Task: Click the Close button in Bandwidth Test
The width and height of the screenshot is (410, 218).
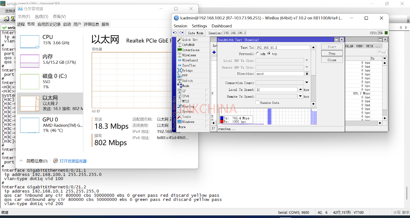Action: pos(332,60)
